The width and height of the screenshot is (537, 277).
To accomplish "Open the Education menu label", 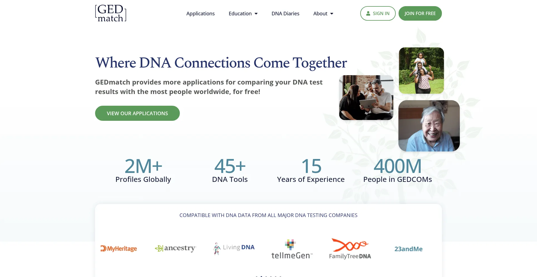I will click(x=240, y=13).
